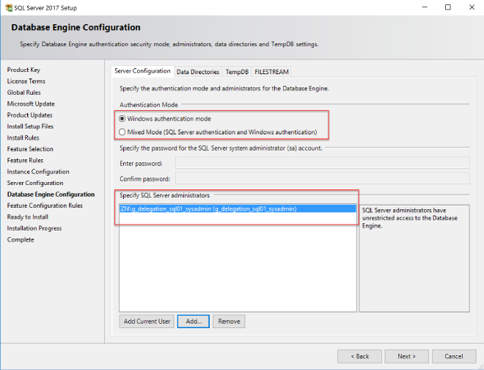This screenshot has height=370, width=484.
Task: Proceed with the Next button
Action: click(407, 356)
